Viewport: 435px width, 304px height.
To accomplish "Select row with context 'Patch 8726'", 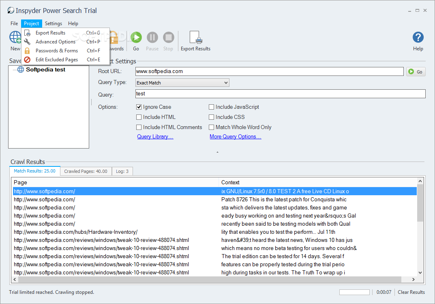I will pos(215,199).
